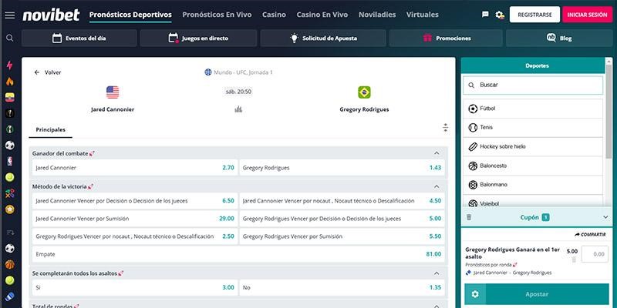Open Noviladies section
The height and width of the screenshot is (308, 617).
point(377,15)
